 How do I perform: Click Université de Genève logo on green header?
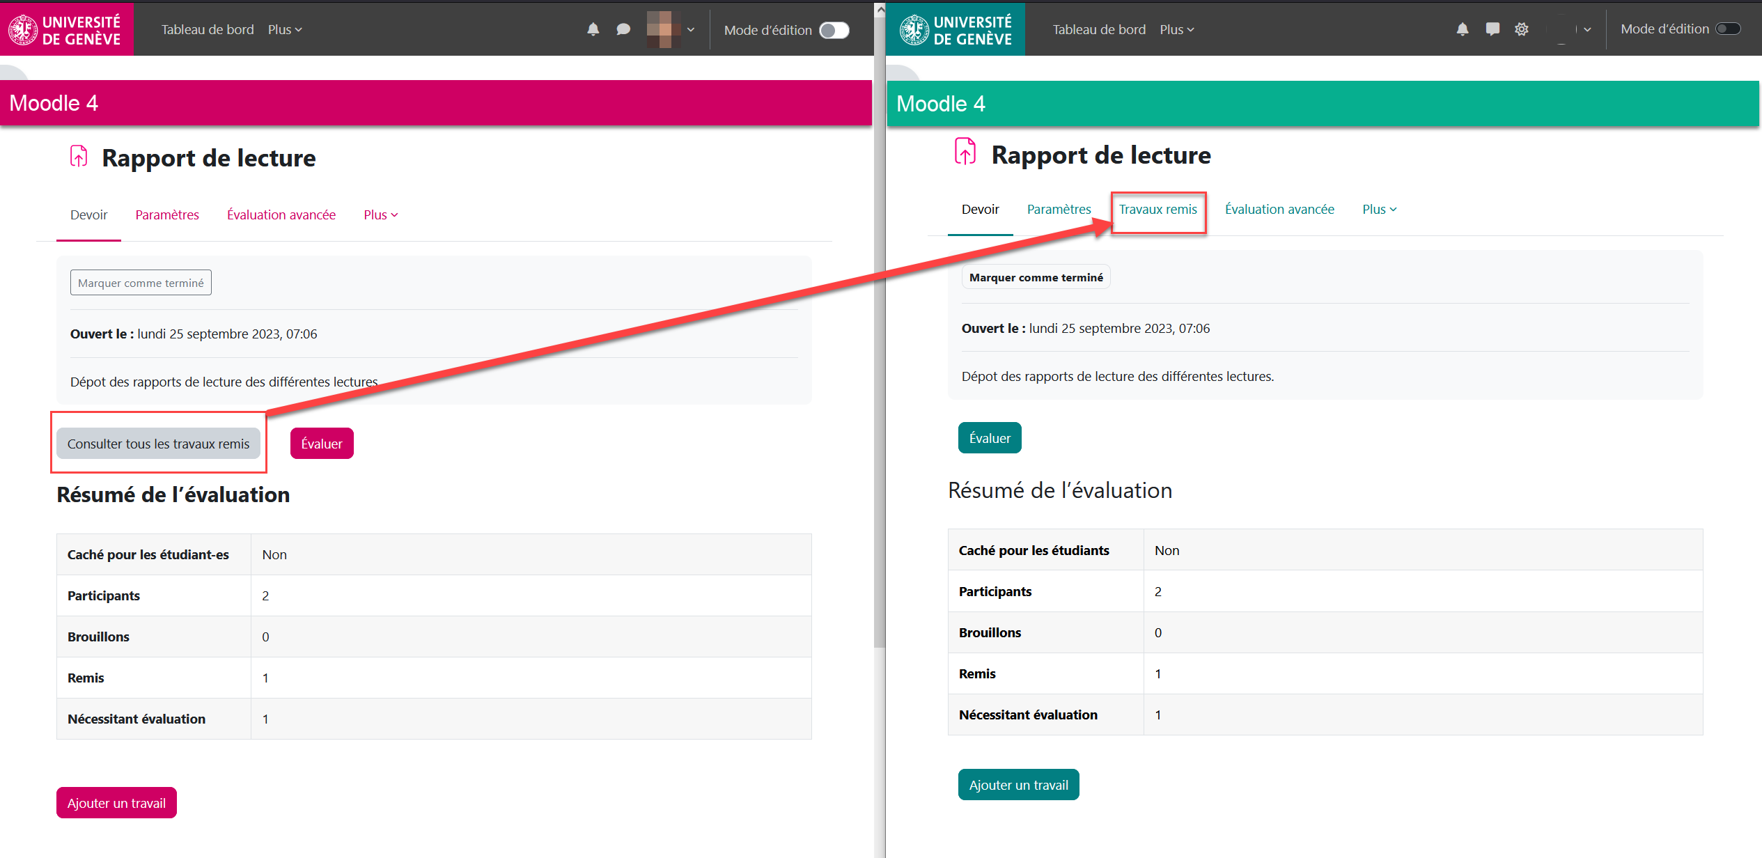(x=956, y=29)
